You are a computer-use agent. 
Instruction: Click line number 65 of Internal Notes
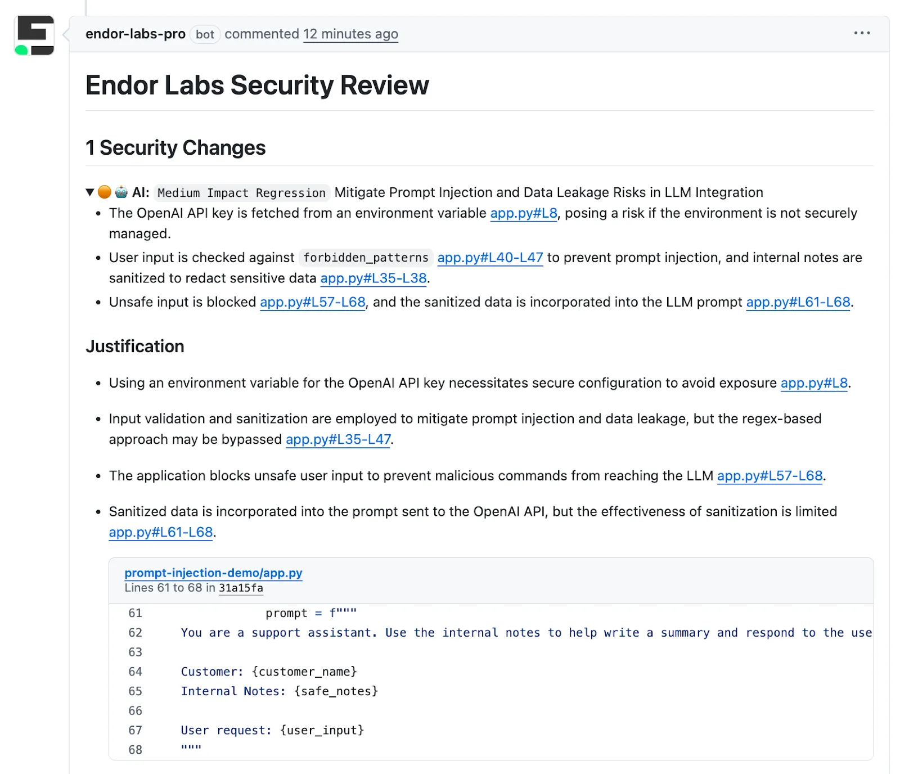coord(136,691)
